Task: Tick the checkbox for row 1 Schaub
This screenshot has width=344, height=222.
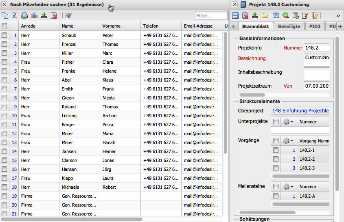Action: point(4,35)
